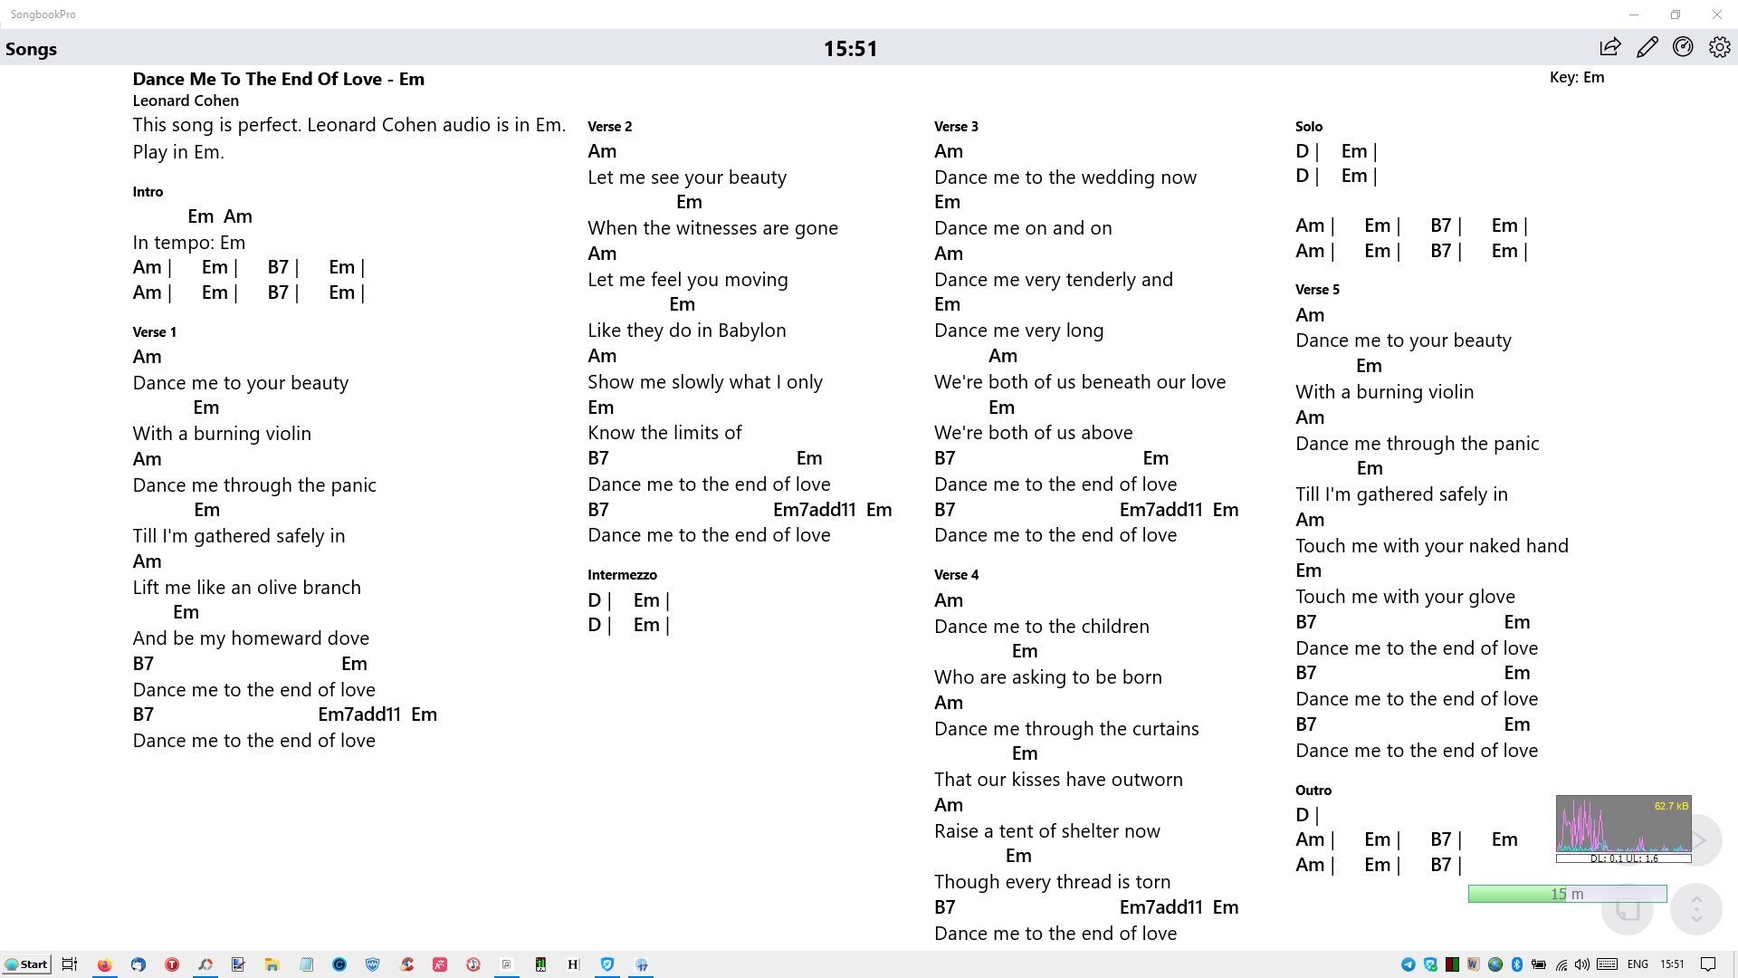Click the lyric 'Like they do in Babylon'
The width and height of the screenshot is (1738, 978).
pos(687,331)
